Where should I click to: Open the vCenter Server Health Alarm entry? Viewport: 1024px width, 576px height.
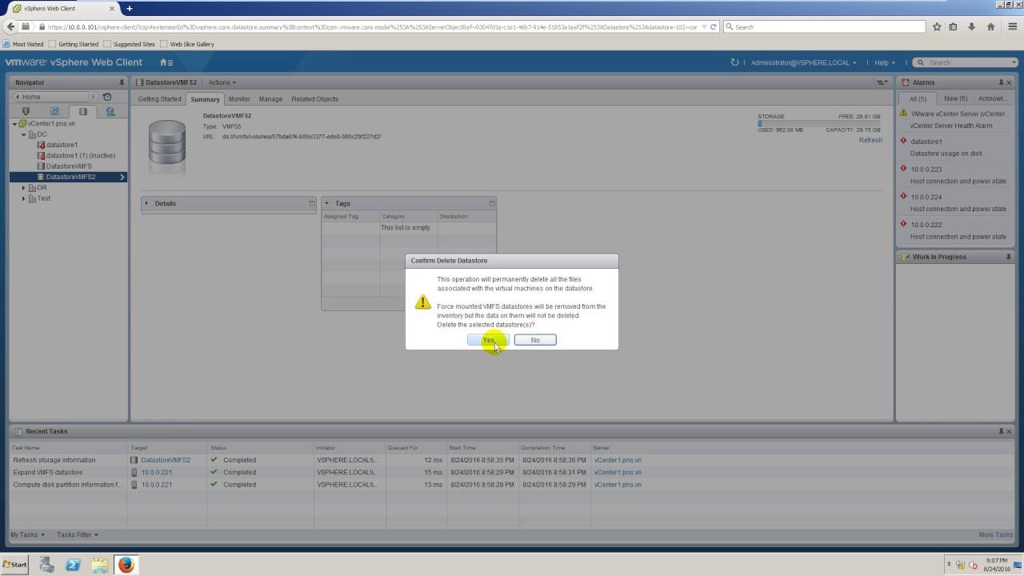(x=956, y=119)
